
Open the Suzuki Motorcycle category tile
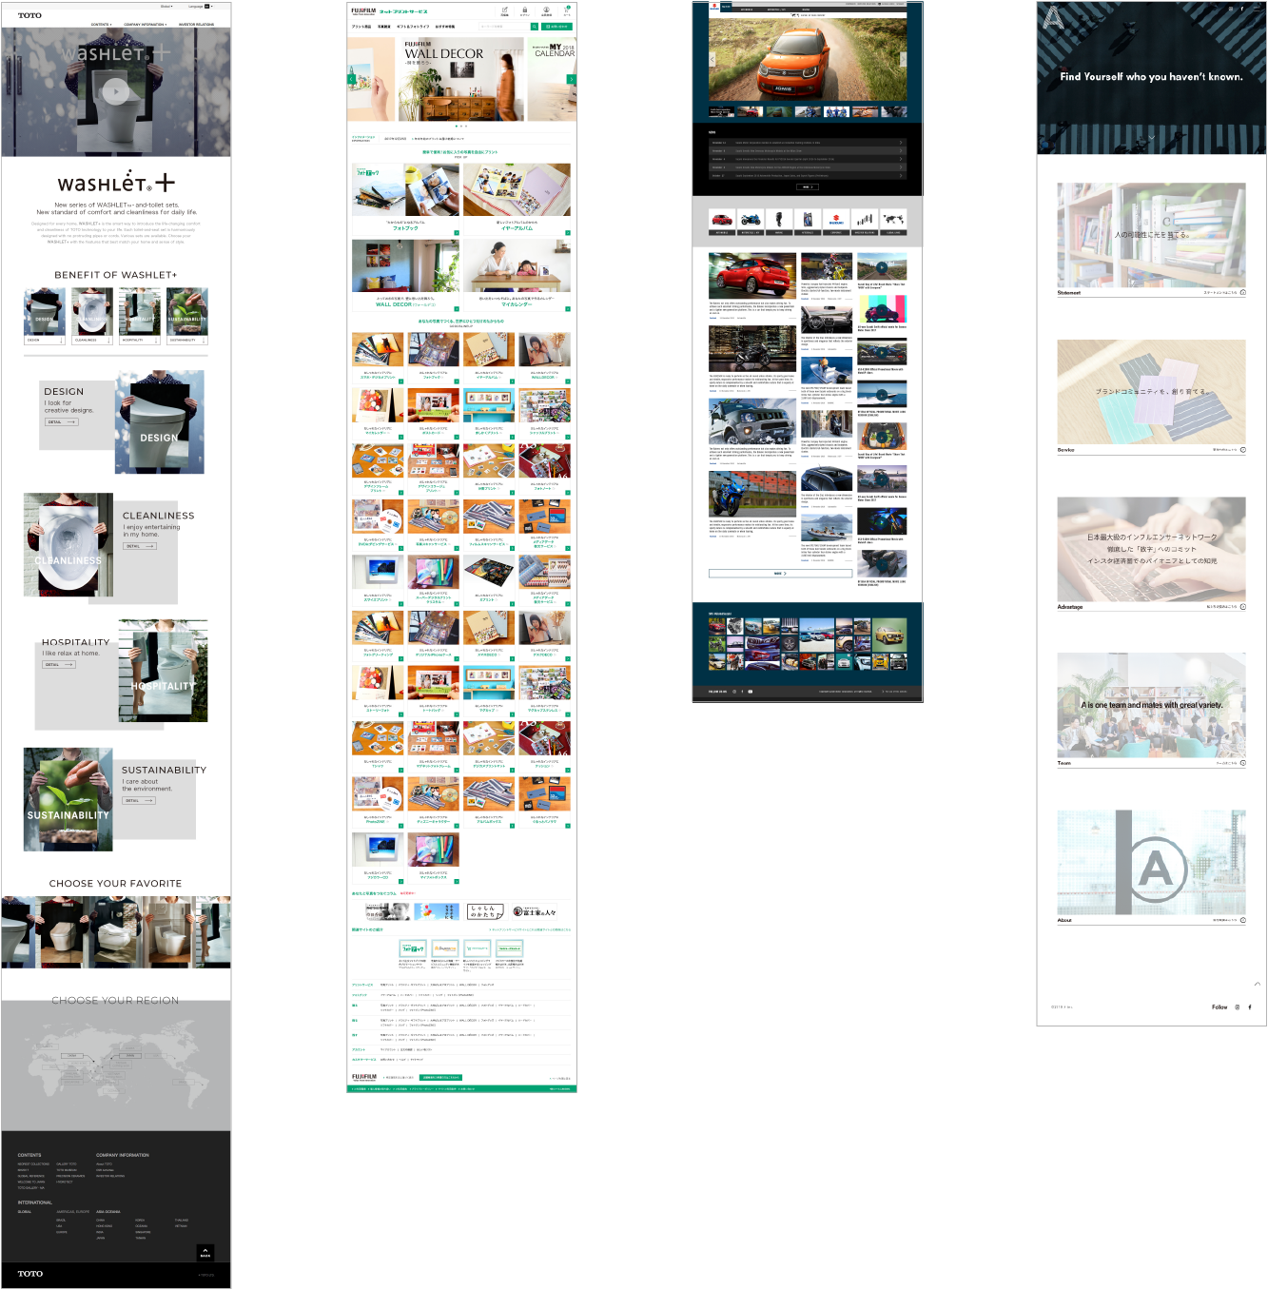[751, 223]
